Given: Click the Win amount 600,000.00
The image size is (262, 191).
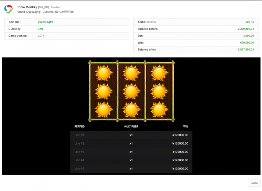Looking at the screenshot, I should [x=247, y=43].
